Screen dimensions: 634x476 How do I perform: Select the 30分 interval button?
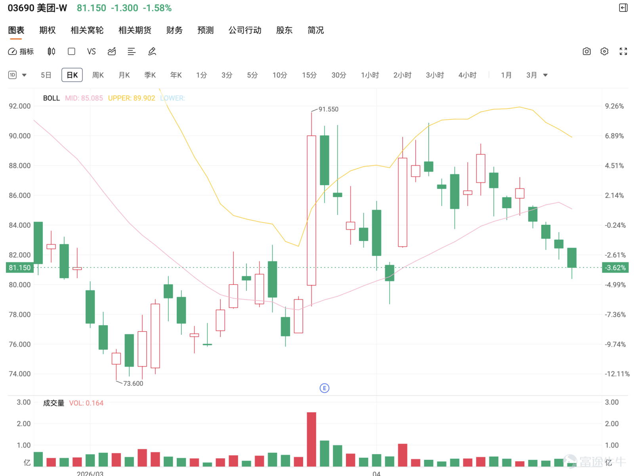339,75
